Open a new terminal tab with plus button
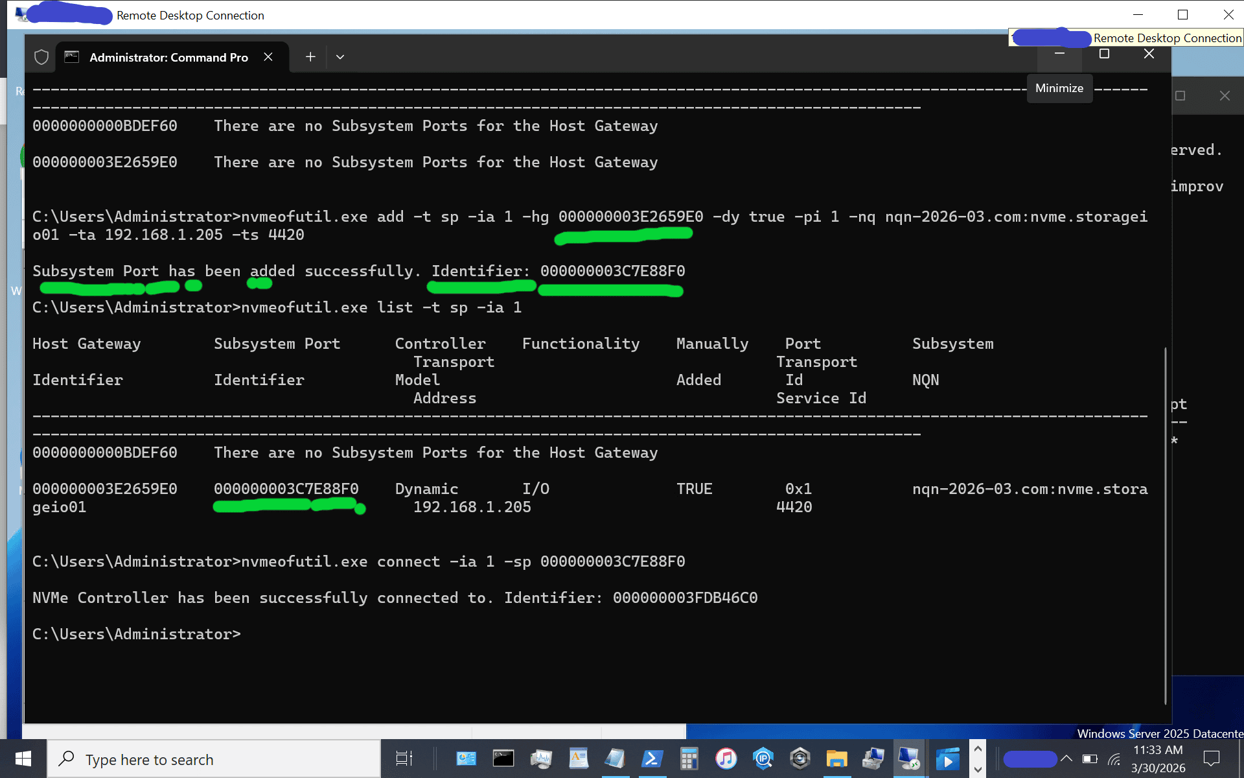1244x778 pixels. tap(310, 57)
